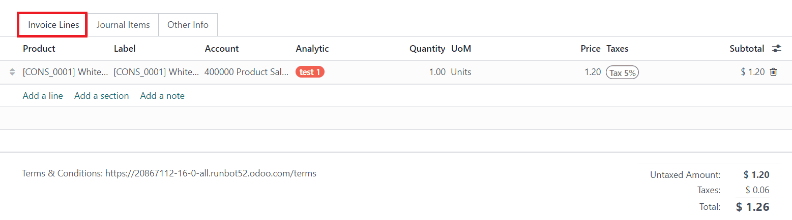Grab the row drag handle icon
Screen dimensions: 792x220
(x=13, y=72)
